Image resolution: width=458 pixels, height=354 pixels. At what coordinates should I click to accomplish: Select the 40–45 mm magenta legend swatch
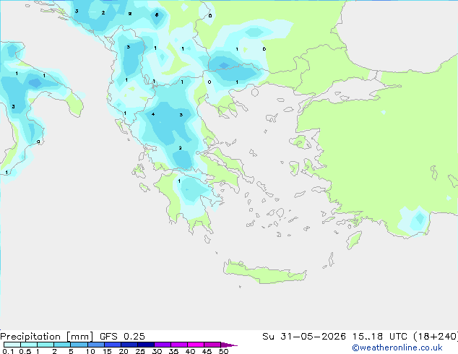tap(196, 345)
